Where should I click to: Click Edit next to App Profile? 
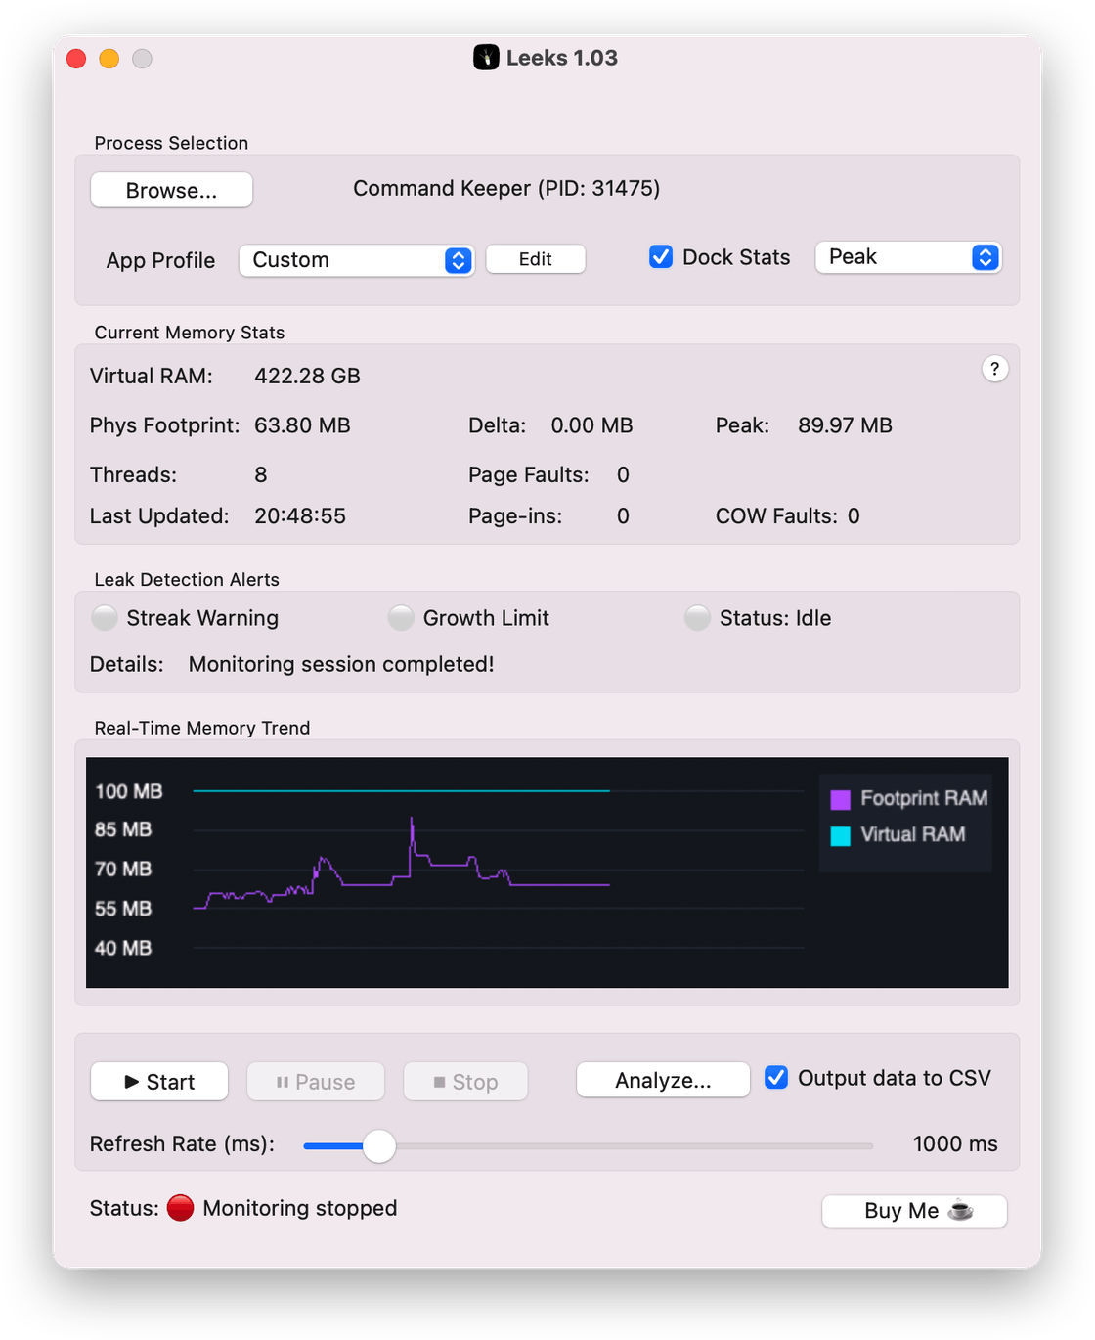pos(536,259)
